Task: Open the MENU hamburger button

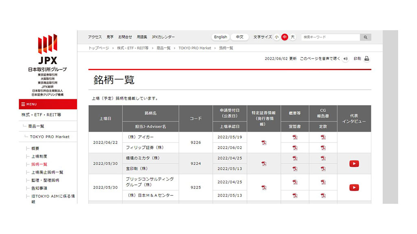Action: tap(48, 104)
